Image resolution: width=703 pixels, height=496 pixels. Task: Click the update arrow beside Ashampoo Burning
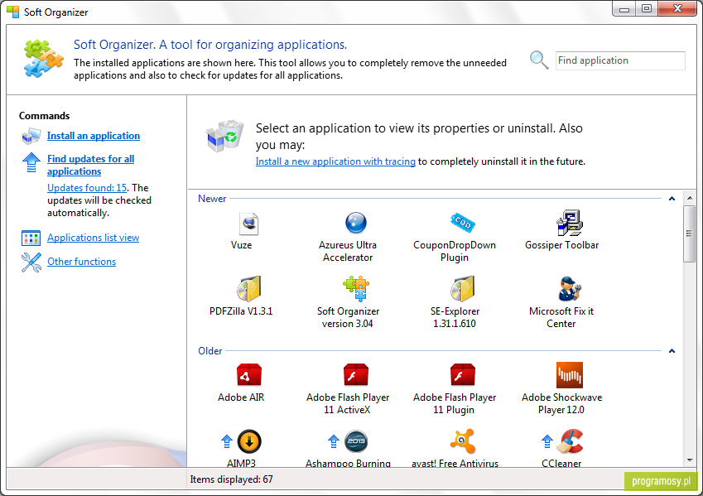click(333, 441)
